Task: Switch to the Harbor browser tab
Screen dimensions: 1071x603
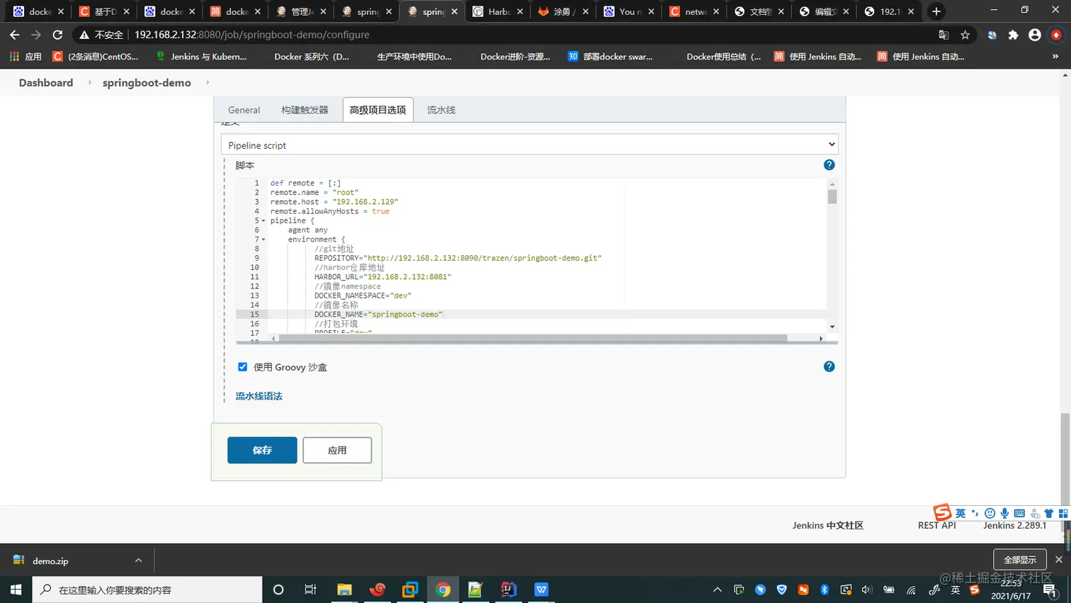Action: coord(498,11)
